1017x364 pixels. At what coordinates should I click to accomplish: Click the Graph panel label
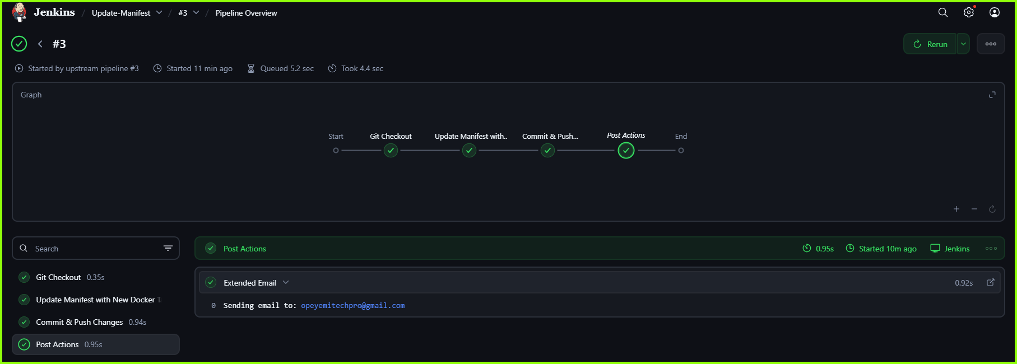click(31, 95)
